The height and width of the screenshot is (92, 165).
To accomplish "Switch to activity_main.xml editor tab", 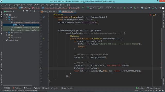I will tap(49, 11).
